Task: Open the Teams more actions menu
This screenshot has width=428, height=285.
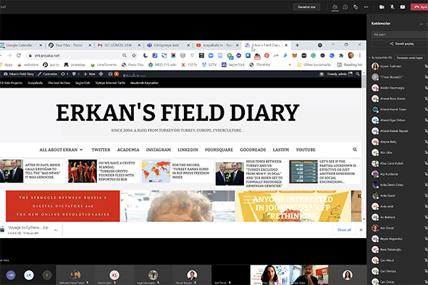Action: 366,7
